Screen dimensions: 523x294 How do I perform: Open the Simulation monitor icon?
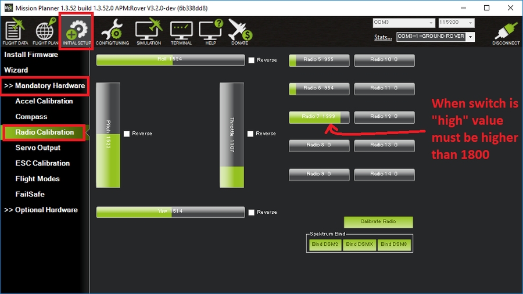pyautogui.click(x=148, y=31)
